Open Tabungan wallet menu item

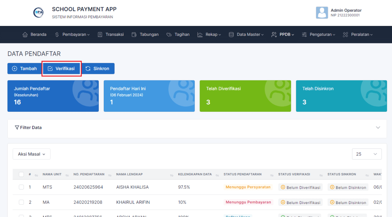coord(145,34)
